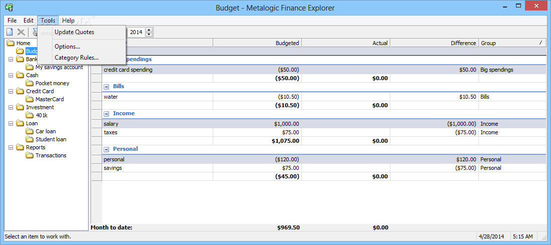The width and height of the screenshot is (551, 245).
Task: Click the 2014 year field
Action: [x=136, y=32]
